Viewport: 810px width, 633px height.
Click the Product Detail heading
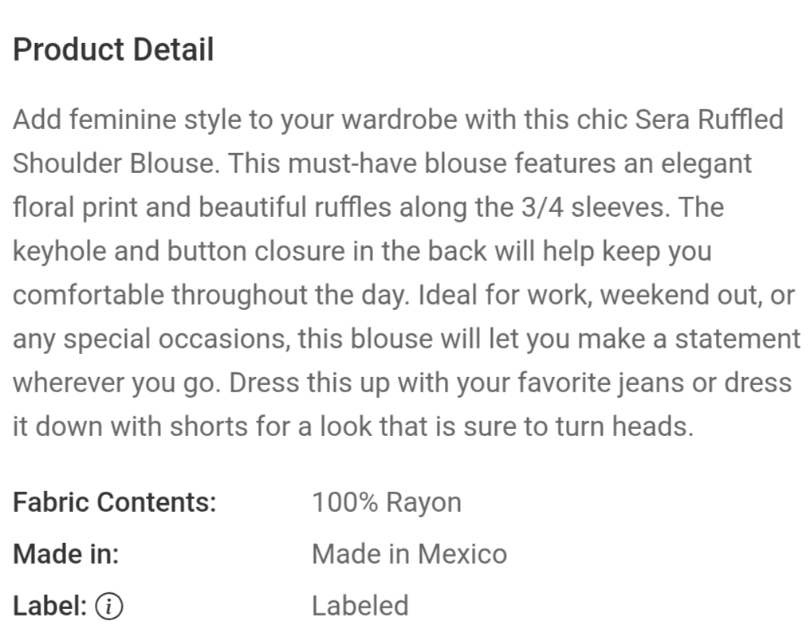click(113, 49)
